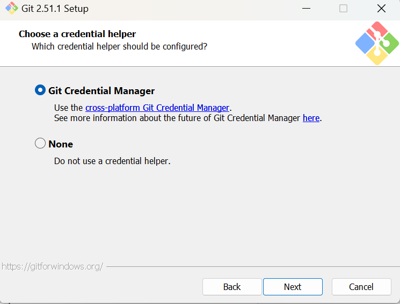This screenshot has height=304, width=400.
Task: Click the https://gitforwindows.org/ footer text
Action: 52,267
